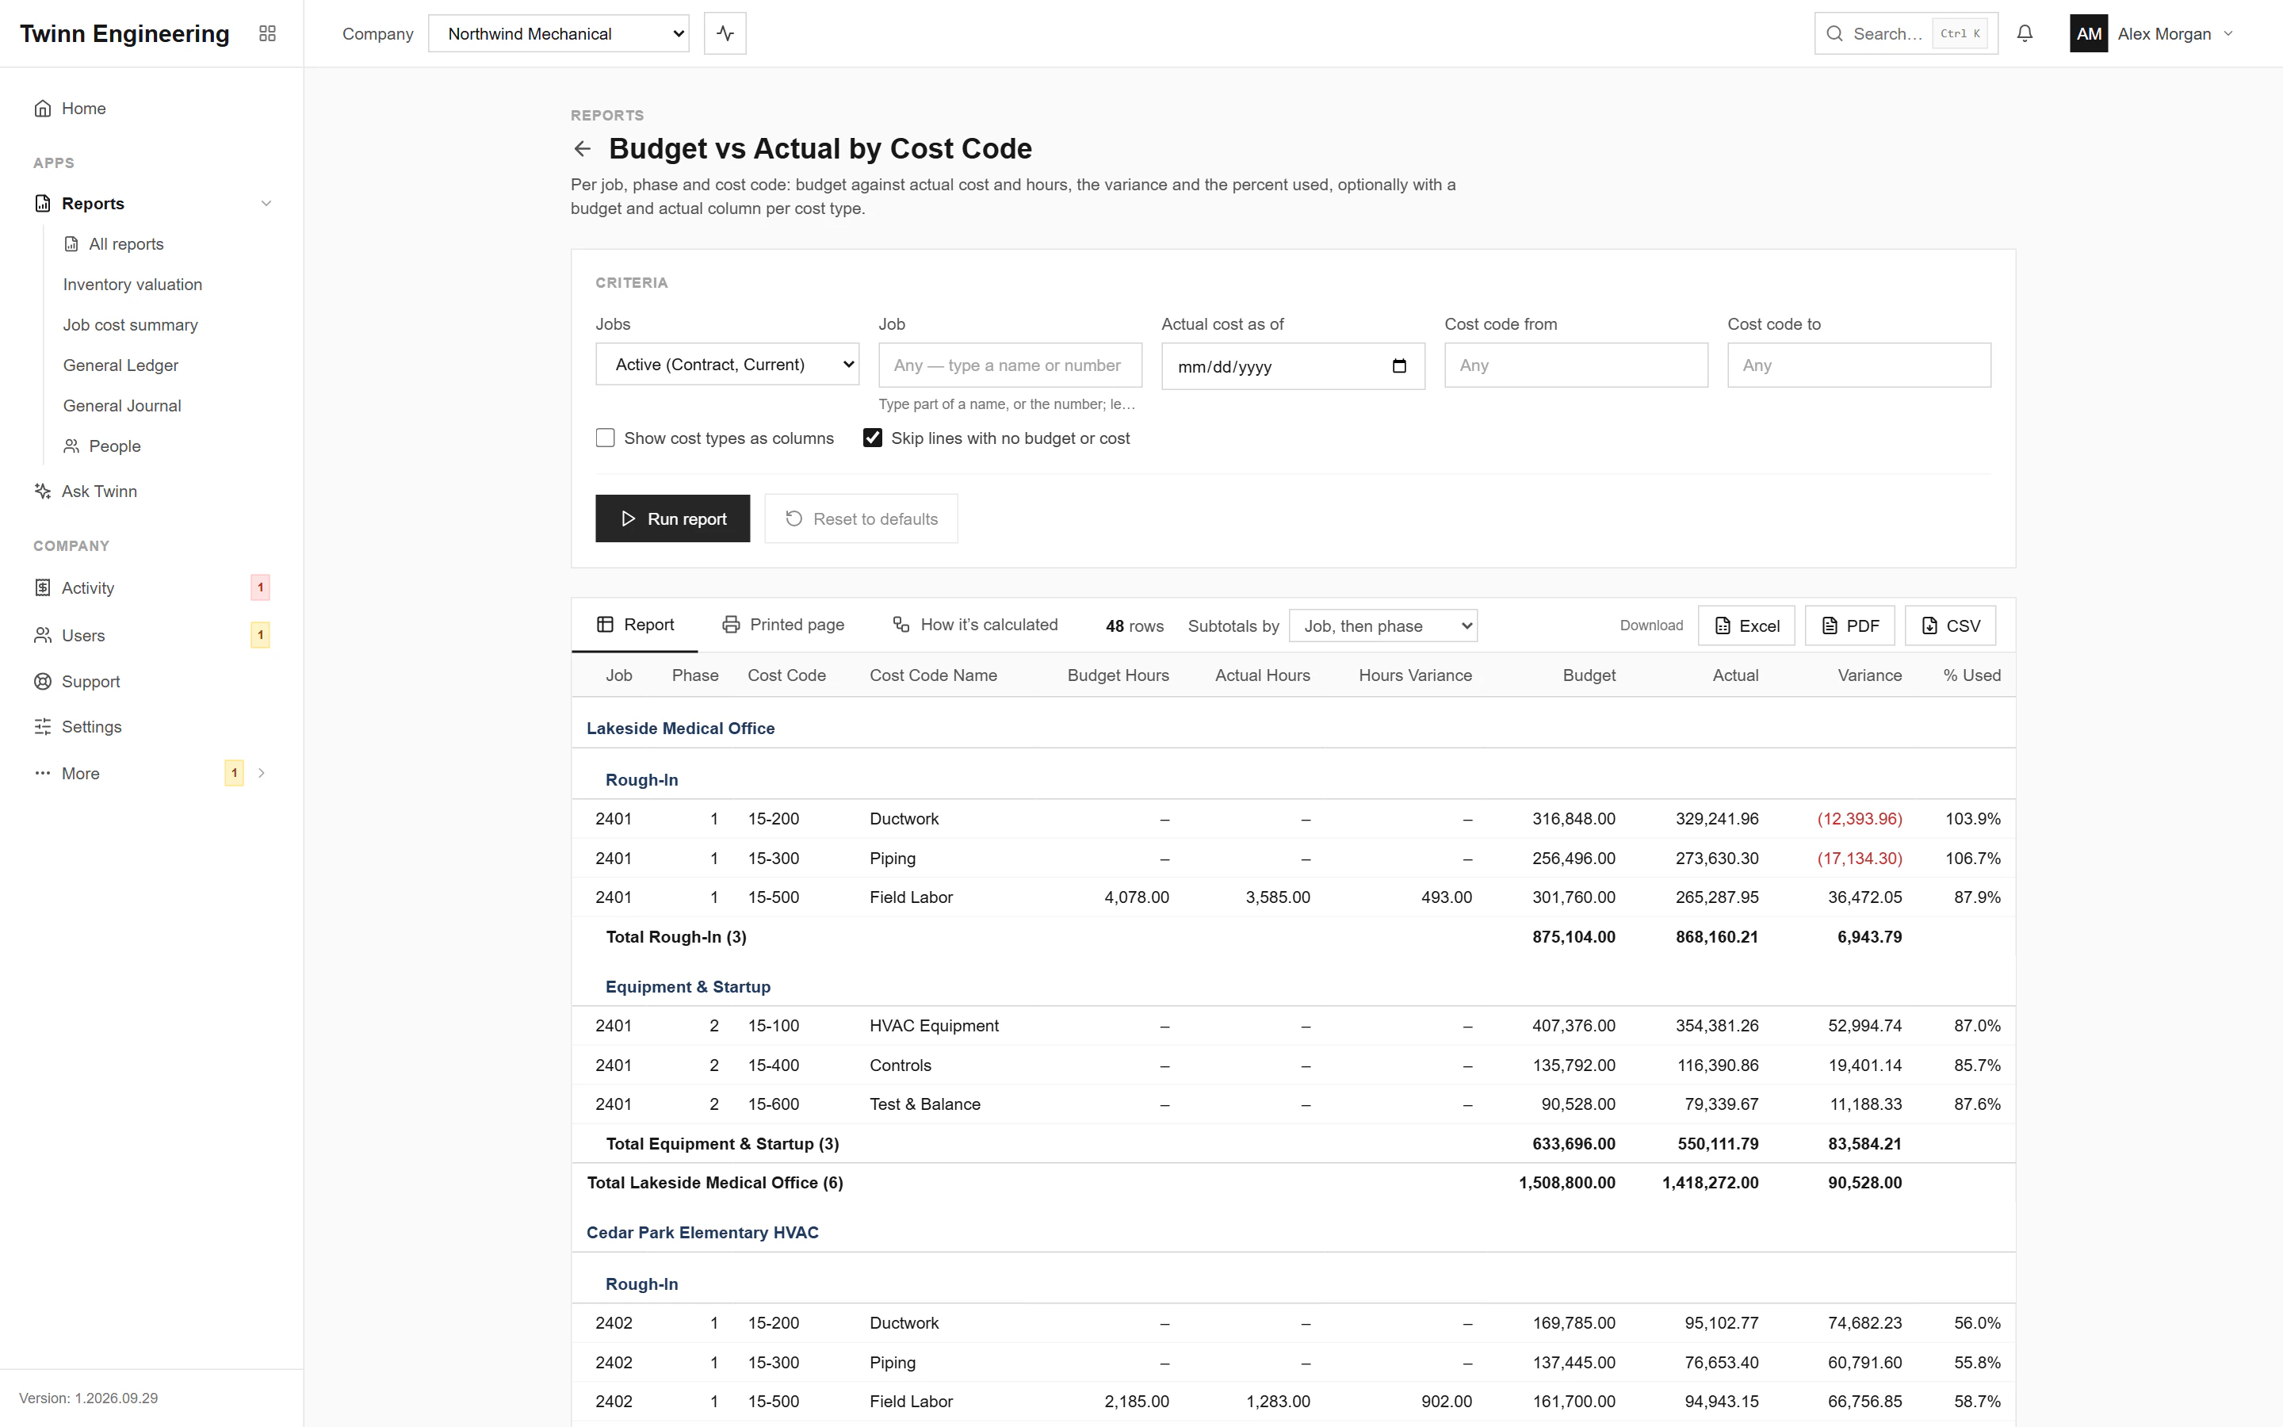Open the Subtotals by dropdown
The height and width of the screenshot is (1427, 2283).
pos(1383,626)
